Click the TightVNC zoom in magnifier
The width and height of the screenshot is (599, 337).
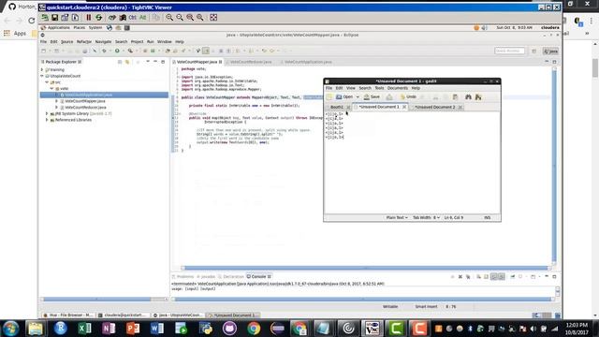(169, 18)
